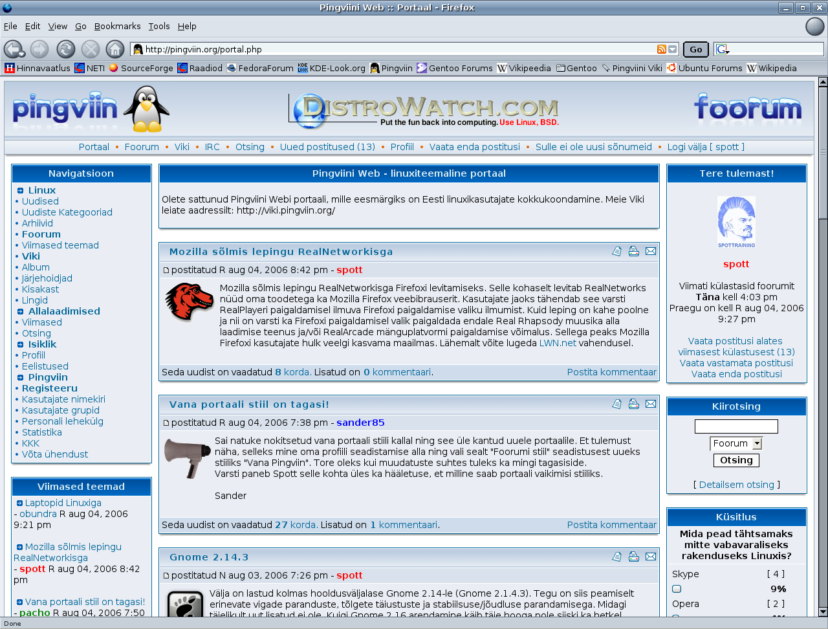Click the foorum logo in header
The image size is (828, 629).
[x=748, y=108]
